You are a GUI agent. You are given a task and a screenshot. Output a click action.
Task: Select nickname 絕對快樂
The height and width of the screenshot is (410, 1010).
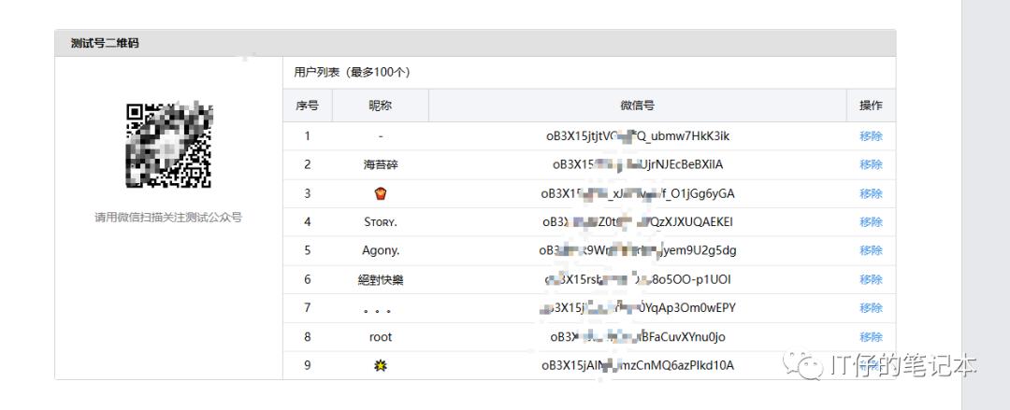[381, 279]
